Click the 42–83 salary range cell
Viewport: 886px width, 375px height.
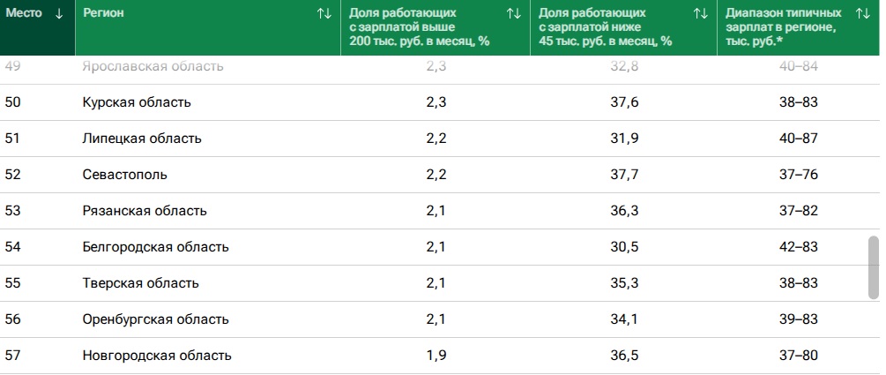pos(799,247)
